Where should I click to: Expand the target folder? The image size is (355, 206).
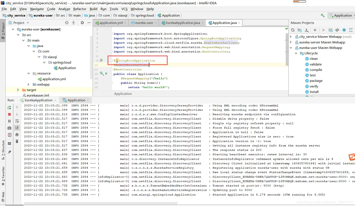click(18, 90)
